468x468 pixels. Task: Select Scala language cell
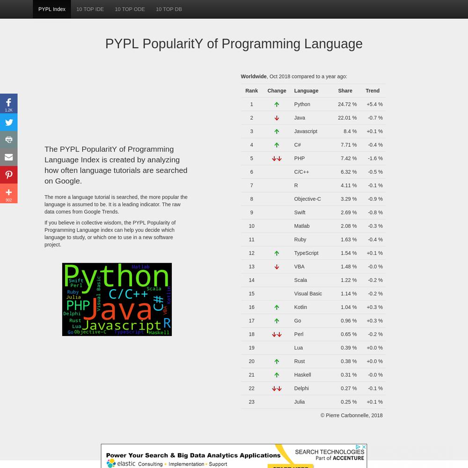click(300, 280)
